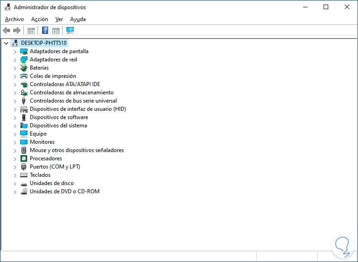The width and height of the screenshot is (358, 262).
Task: Open the Archivo menu
Action: (14, 19)
